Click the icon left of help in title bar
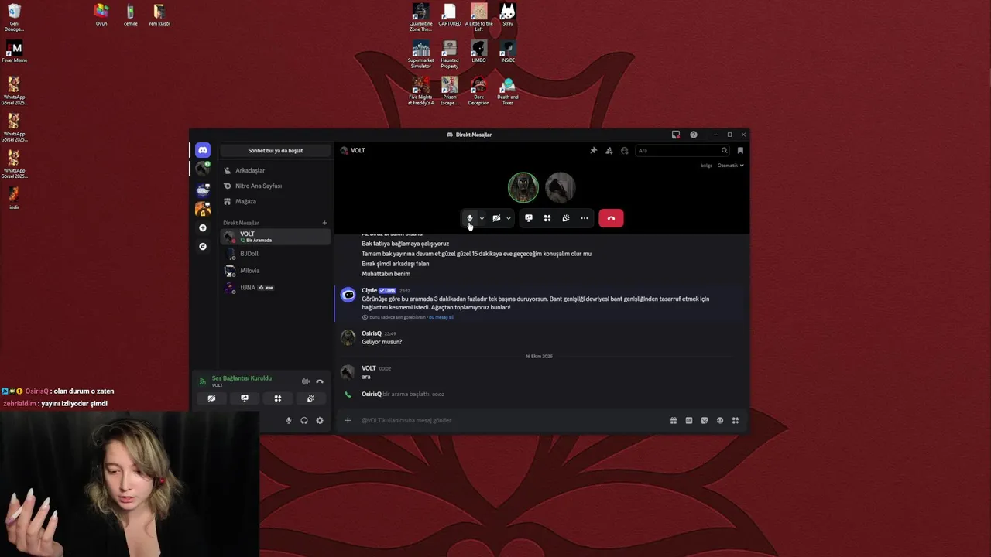 click(x=676, y=135)
